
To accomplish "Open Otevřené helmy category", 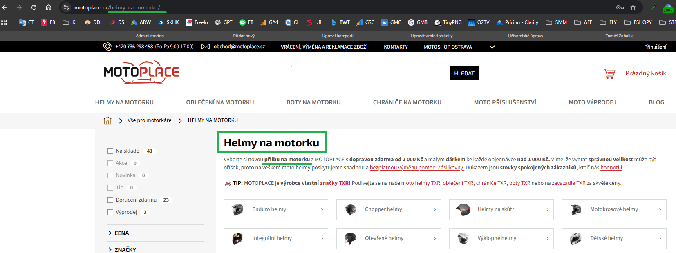I will [389, 238].
